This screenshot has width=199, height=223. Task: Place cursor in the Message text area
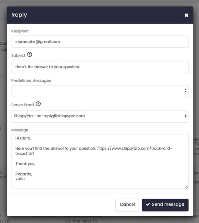[x=100, y=162]
